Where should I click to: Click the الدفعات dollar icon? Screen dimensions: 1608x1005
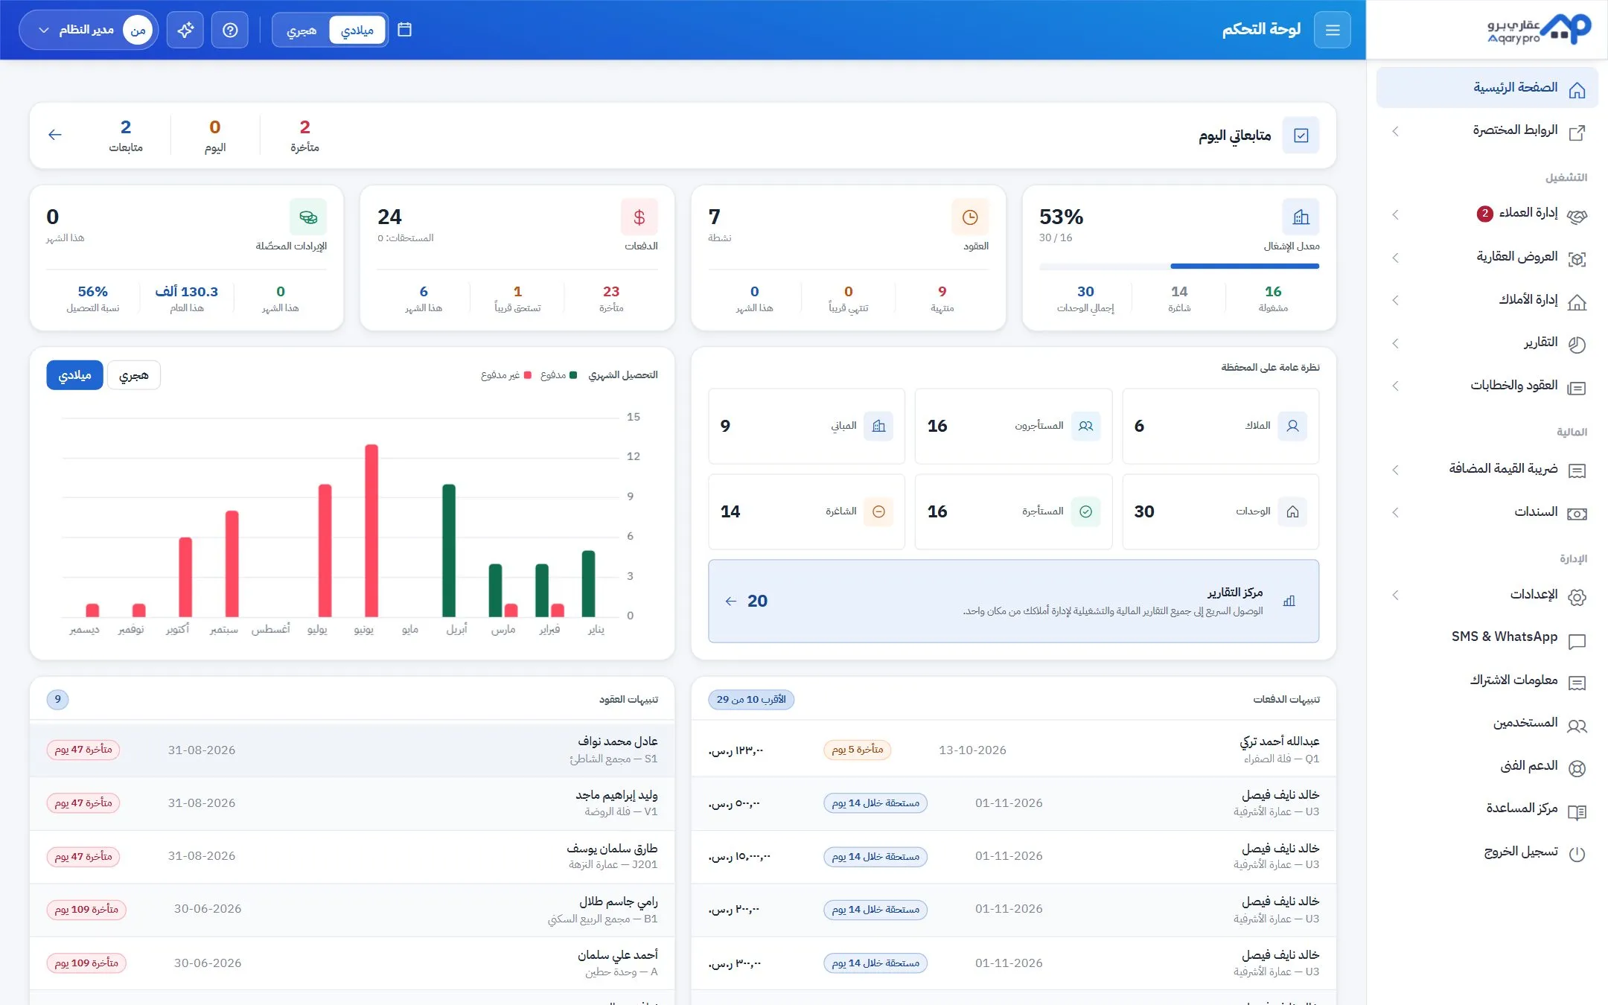639,217
